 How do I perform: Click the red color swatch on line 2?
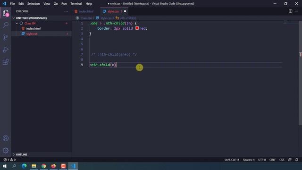click(x=137, y=28)
